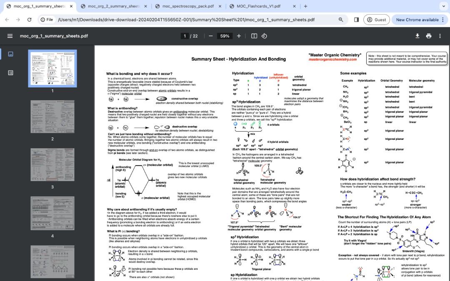Viewport: 450px width, 281px height.
Task: Open the document outline view icon
Action: pos(10,72)
